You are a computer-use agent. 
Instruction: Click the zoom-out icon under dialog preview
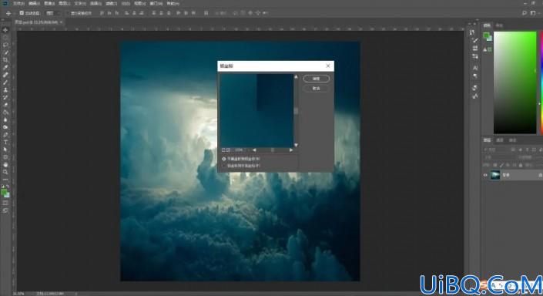[x=223, y=150]
